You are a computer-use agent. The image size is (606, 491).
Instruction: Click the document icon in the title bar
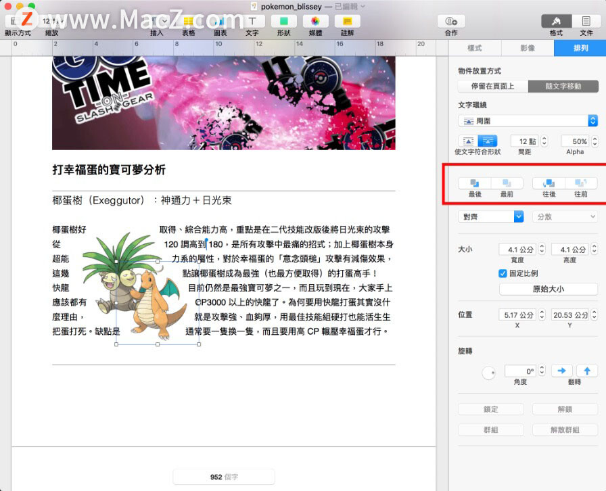[x=254, y=6]
